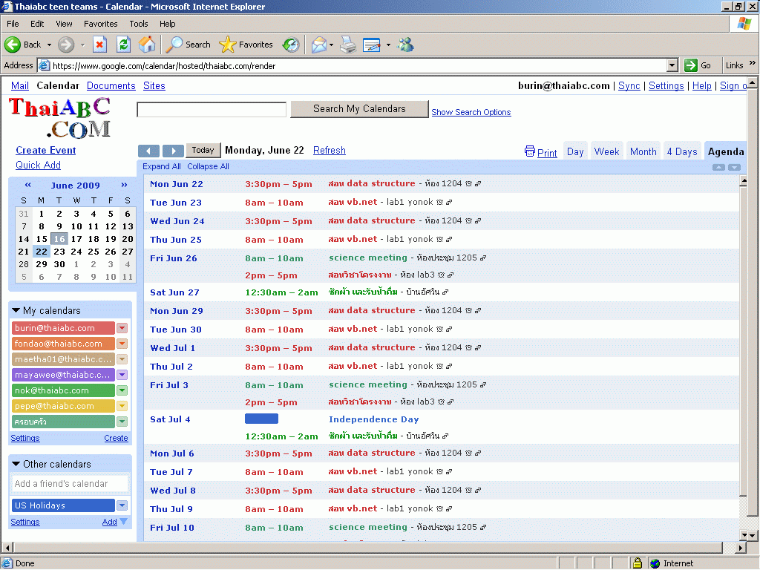The height and width of the screenshot is (570, 760).
Task: Open the History toolbar icon
Action: click(x=291, y=45)
